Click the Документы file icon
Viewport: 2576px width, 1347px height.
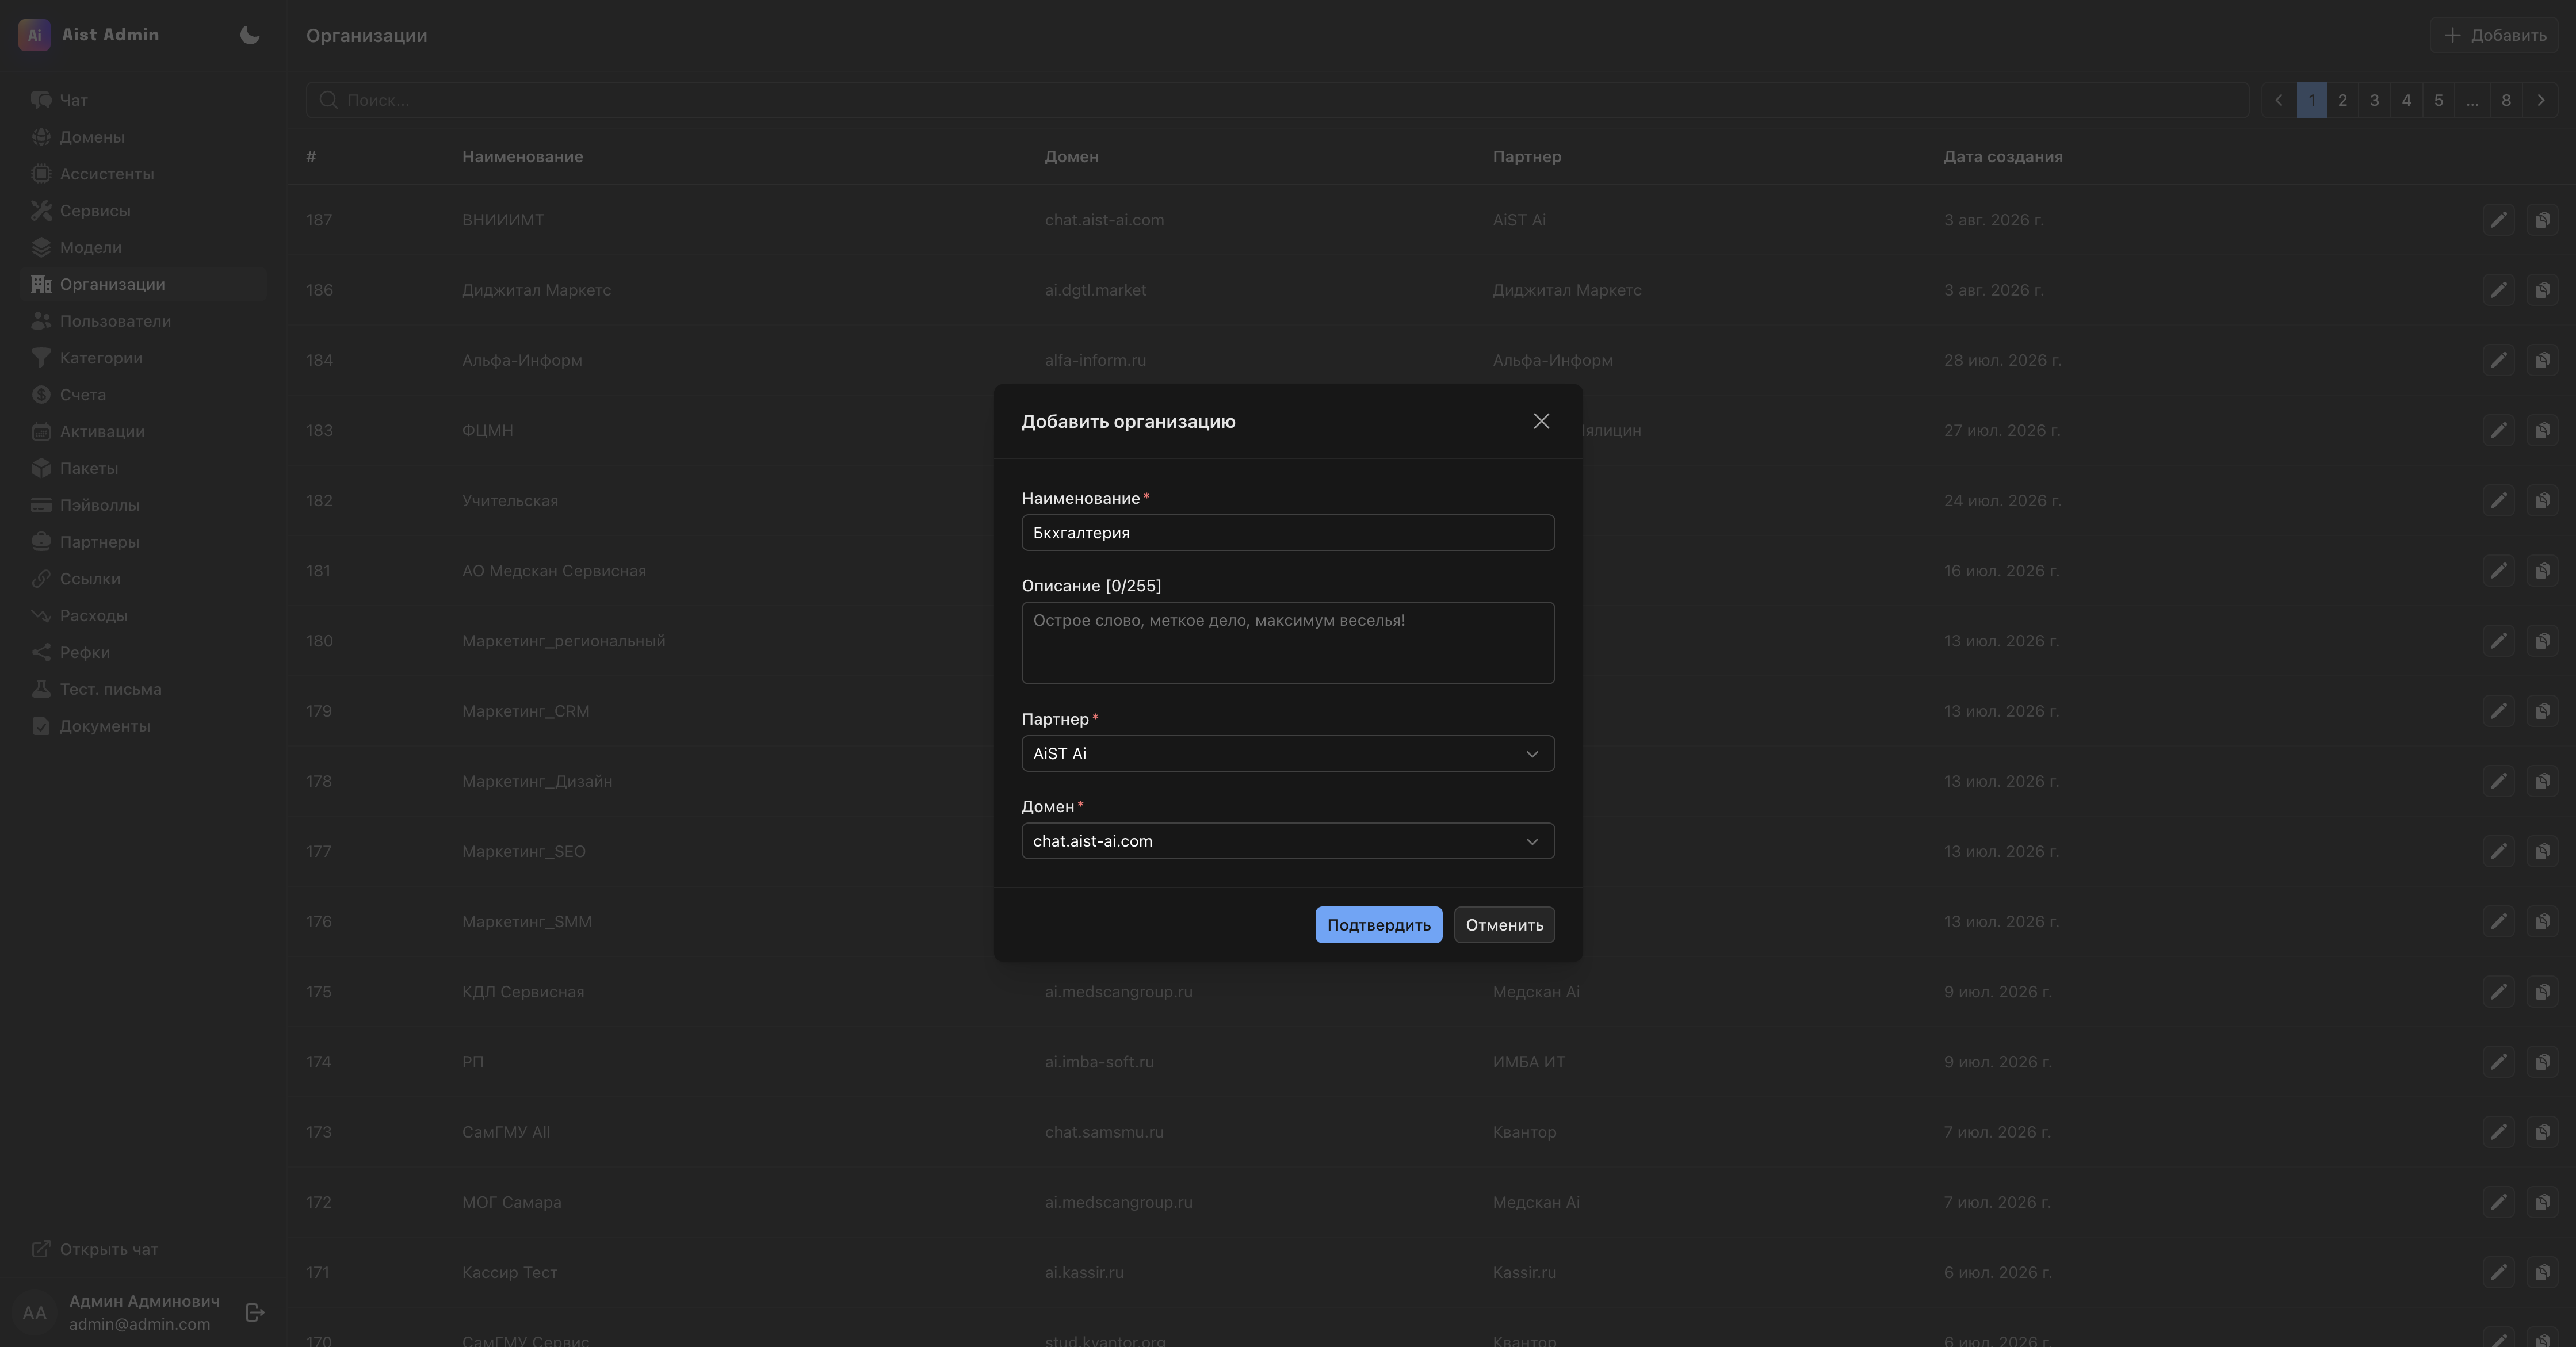point(41,726)
